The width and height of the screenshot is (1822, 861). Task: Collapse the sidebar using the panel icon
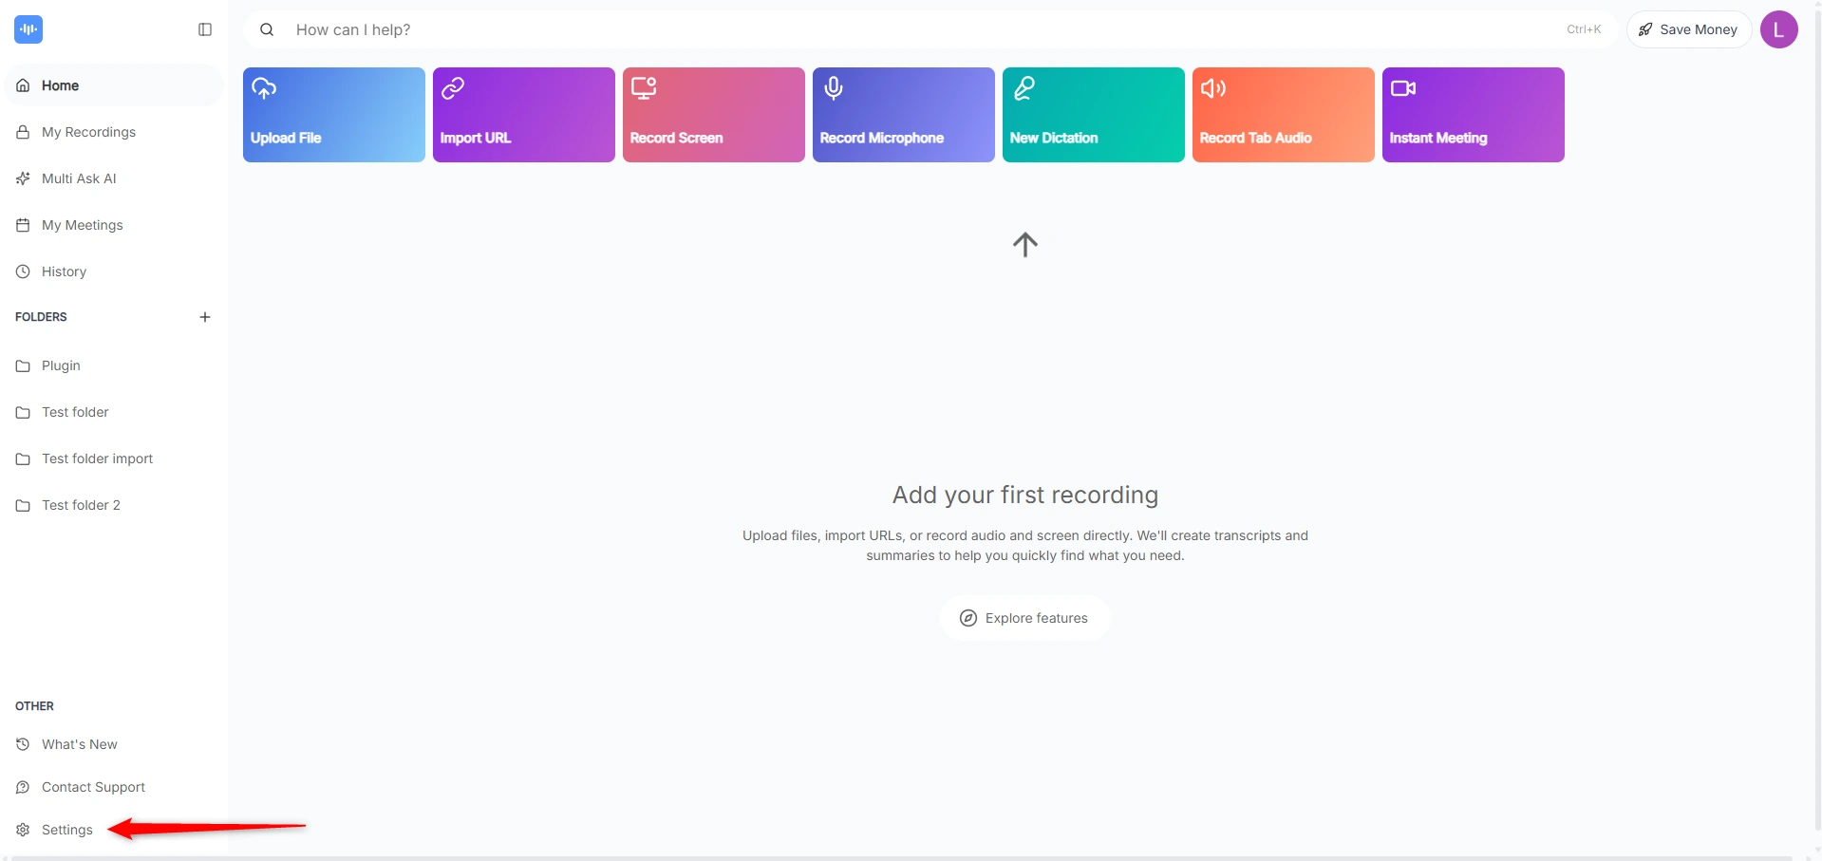[x=204, y=29]
